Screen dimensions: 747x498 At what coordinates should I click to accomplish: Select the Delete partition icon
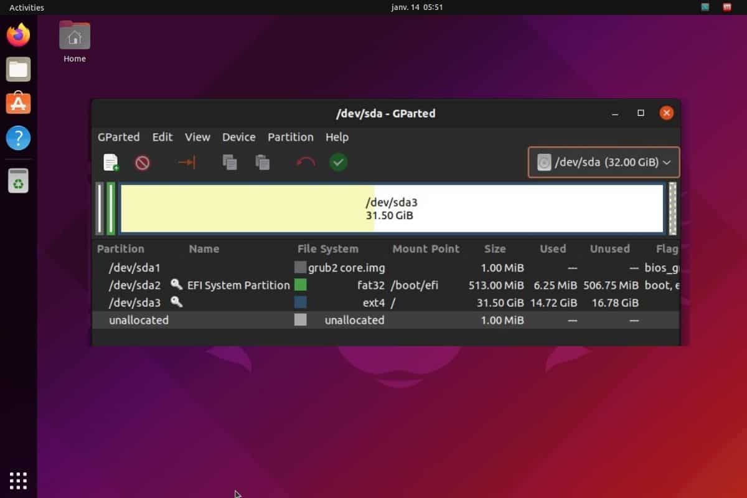[x=143, y=162]
